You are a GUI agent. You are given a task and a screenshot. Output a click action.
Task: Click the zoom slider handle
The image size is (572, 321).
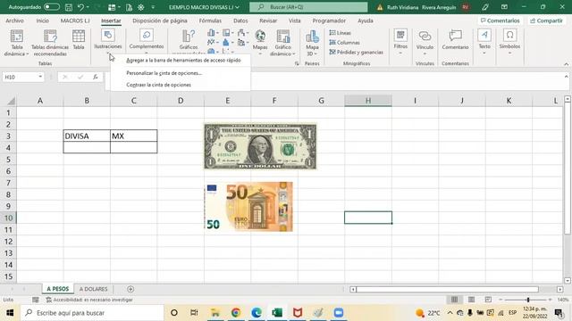click(528, 300)
